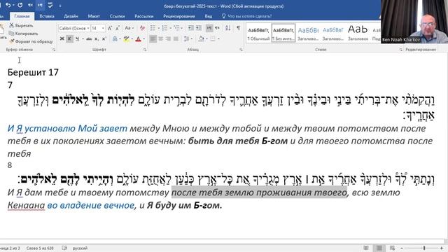This screenshot has width=448, height=252.
Task: Cut selection with the Вырезать scissors
Action: [22, 25]
